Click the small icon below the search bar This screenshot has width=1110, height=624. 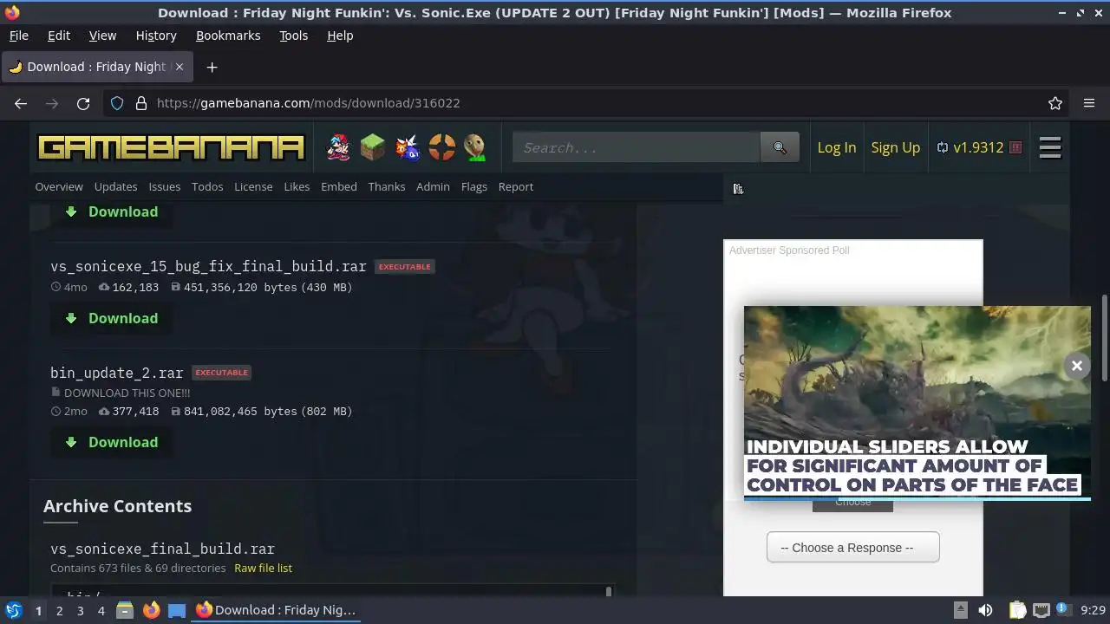coord(738,189)
